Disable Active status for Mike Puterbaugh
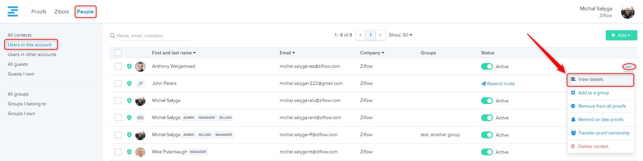The image size is (643, 161). pos(487,152)
